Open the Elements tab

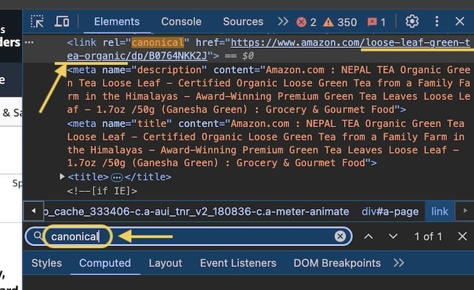116,22
